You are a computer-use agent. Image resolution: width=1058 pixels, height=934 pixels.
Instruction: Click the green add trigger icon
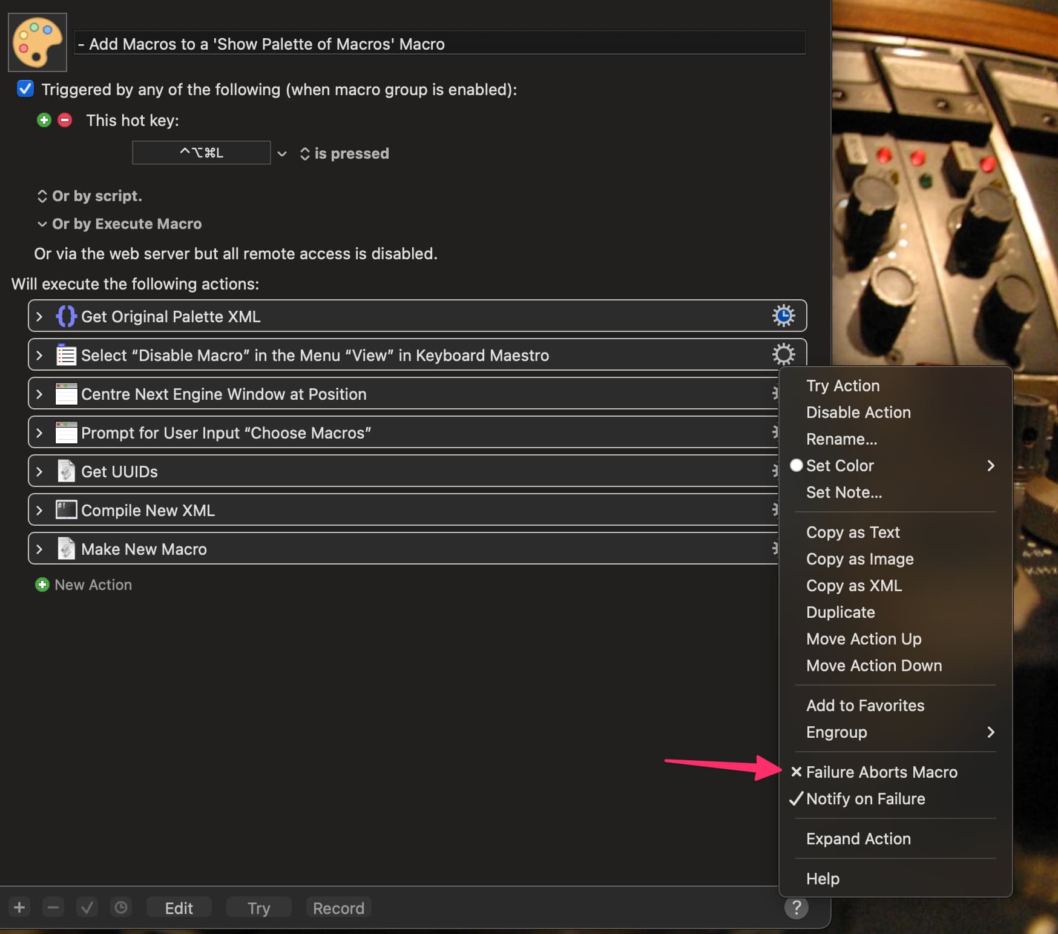44,120
